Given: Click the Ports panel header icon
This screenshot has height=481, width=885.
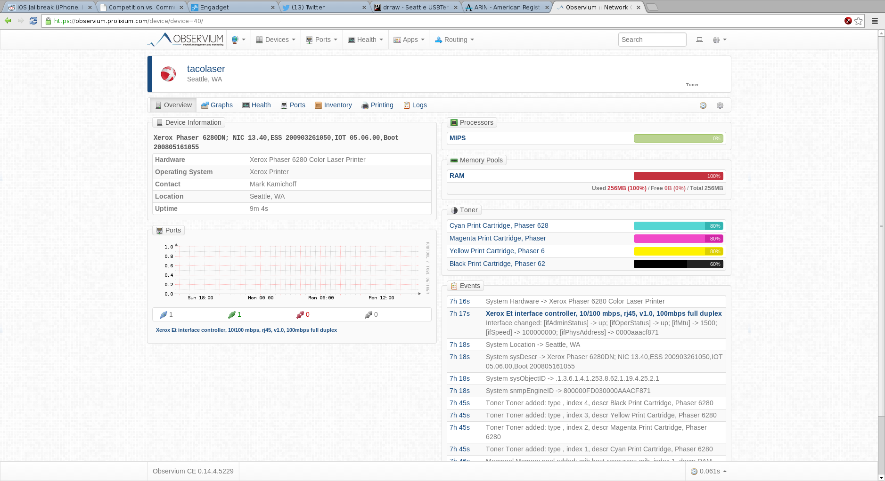Looking at the screenshot, I should (x=159, y=231).
